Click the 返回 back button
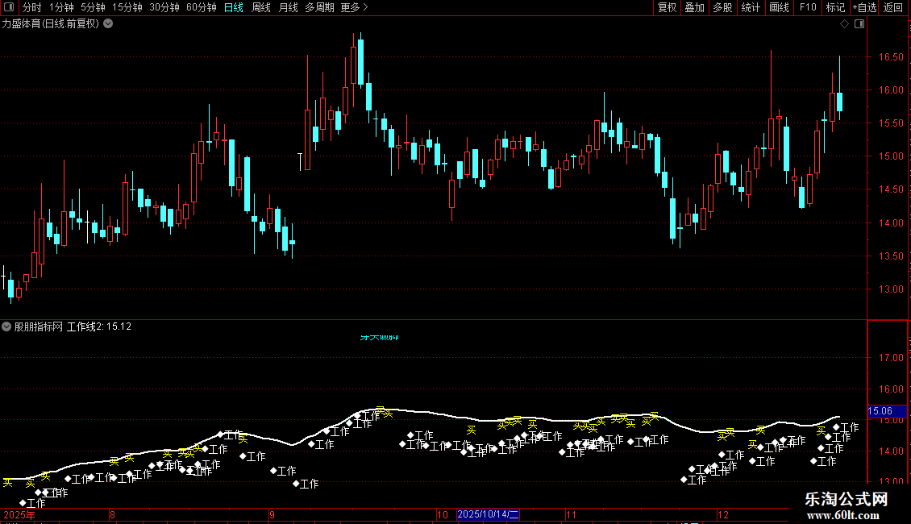 [893, 7]
